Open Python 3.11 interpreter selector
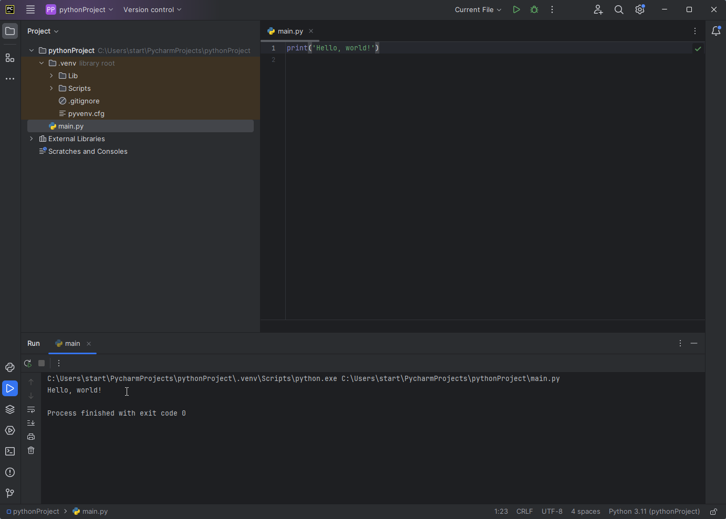The width and height of the screenshot is (726, 519). [x=655, y=511]
